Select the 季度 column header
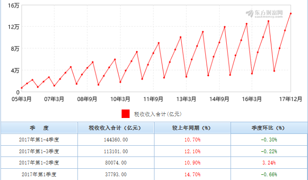The height and width of the screenshot is (180, 308). 39,128
